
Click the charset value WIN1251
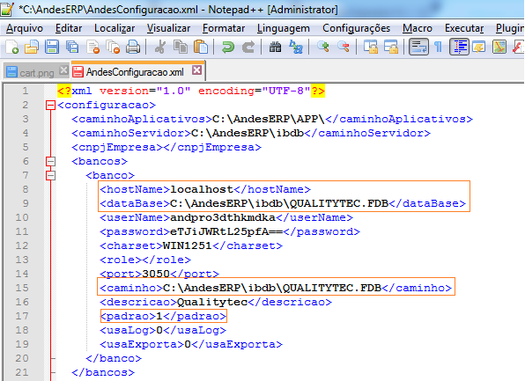(x=188, y=245)
